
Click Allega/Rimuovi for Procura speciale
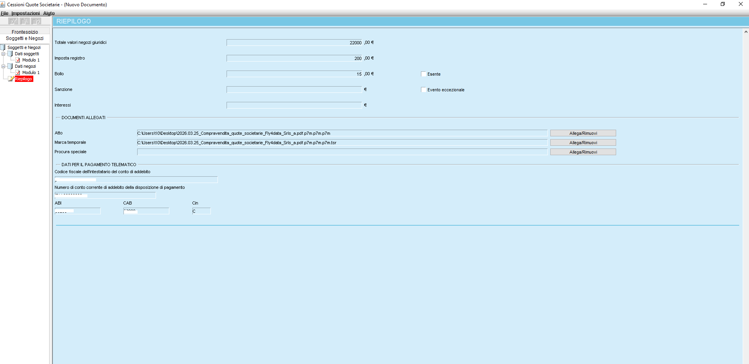tap(583, 152)
